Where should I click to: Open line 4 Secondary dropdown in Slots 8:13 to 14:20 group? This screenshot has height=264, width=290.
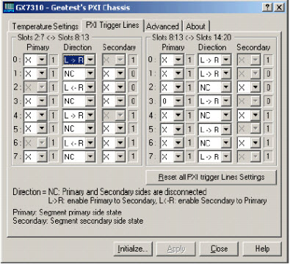(249, 115)
